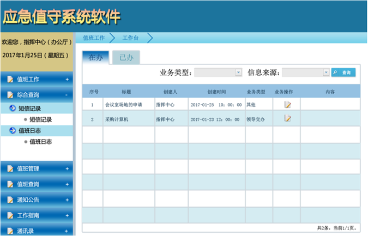Expand the 通知公告 menu with plus sign
This screenshot has width=368, height=236.
coord(67,200)
